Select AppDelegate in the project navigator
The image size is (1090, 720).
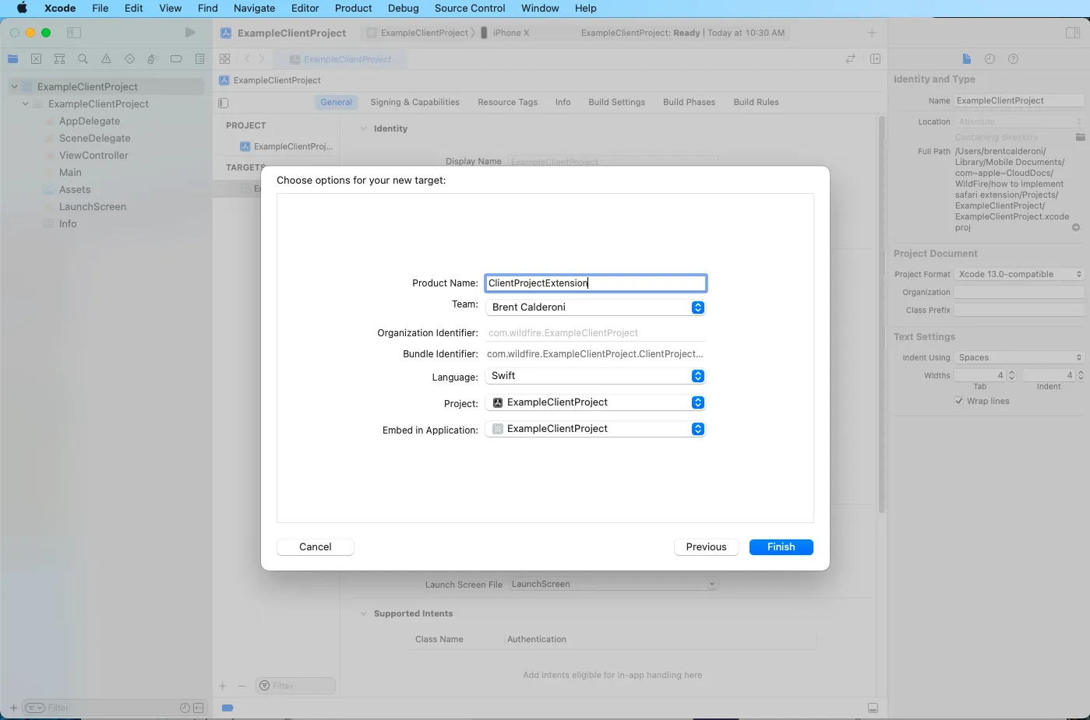pyautogui.click(x=90, y=121)
